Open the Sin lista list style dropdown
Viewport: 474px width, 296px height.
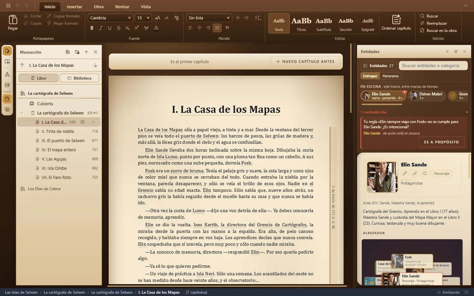point(209,18)
